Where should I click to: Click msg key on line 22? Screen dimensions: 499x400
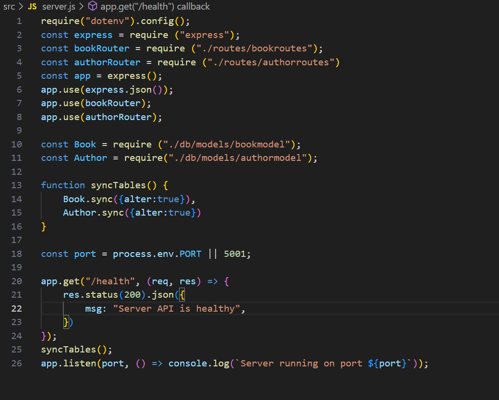[93, 309]
